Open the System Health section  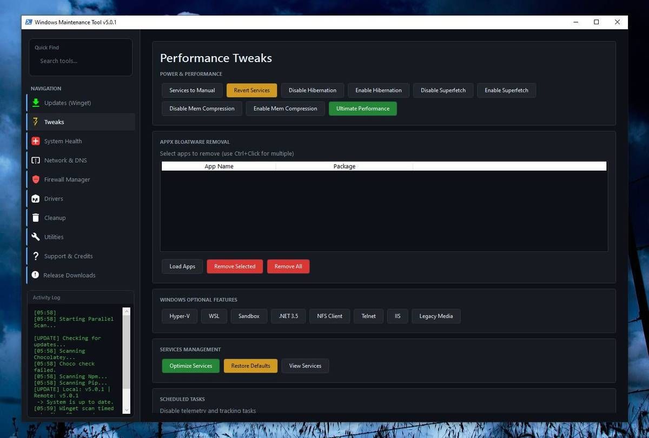coord(63,141)
